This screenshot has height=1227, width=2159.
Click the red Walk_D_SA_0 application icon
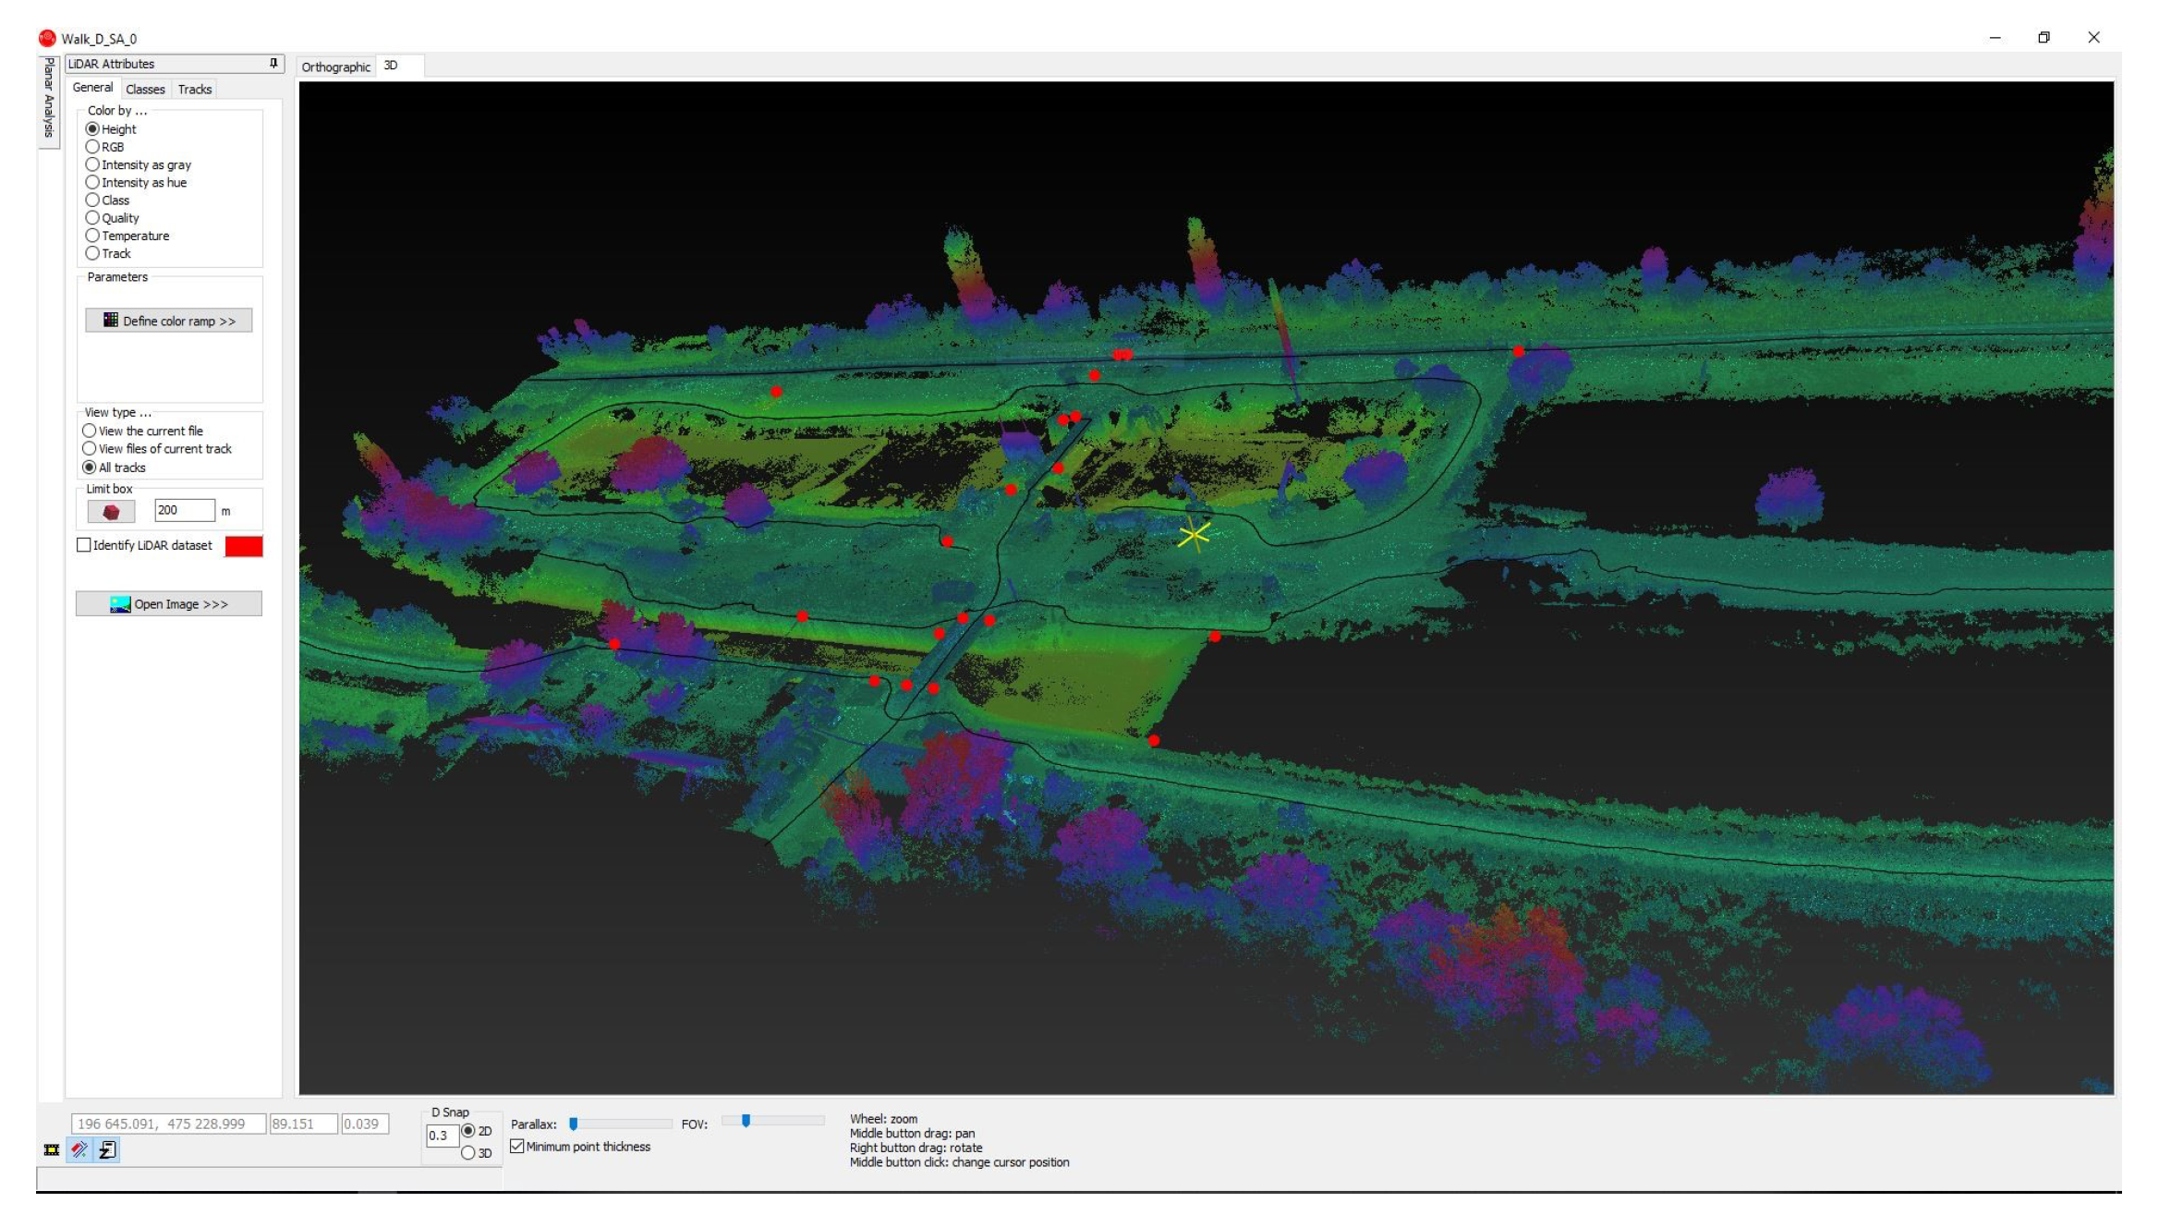click(x=47, y=38)
